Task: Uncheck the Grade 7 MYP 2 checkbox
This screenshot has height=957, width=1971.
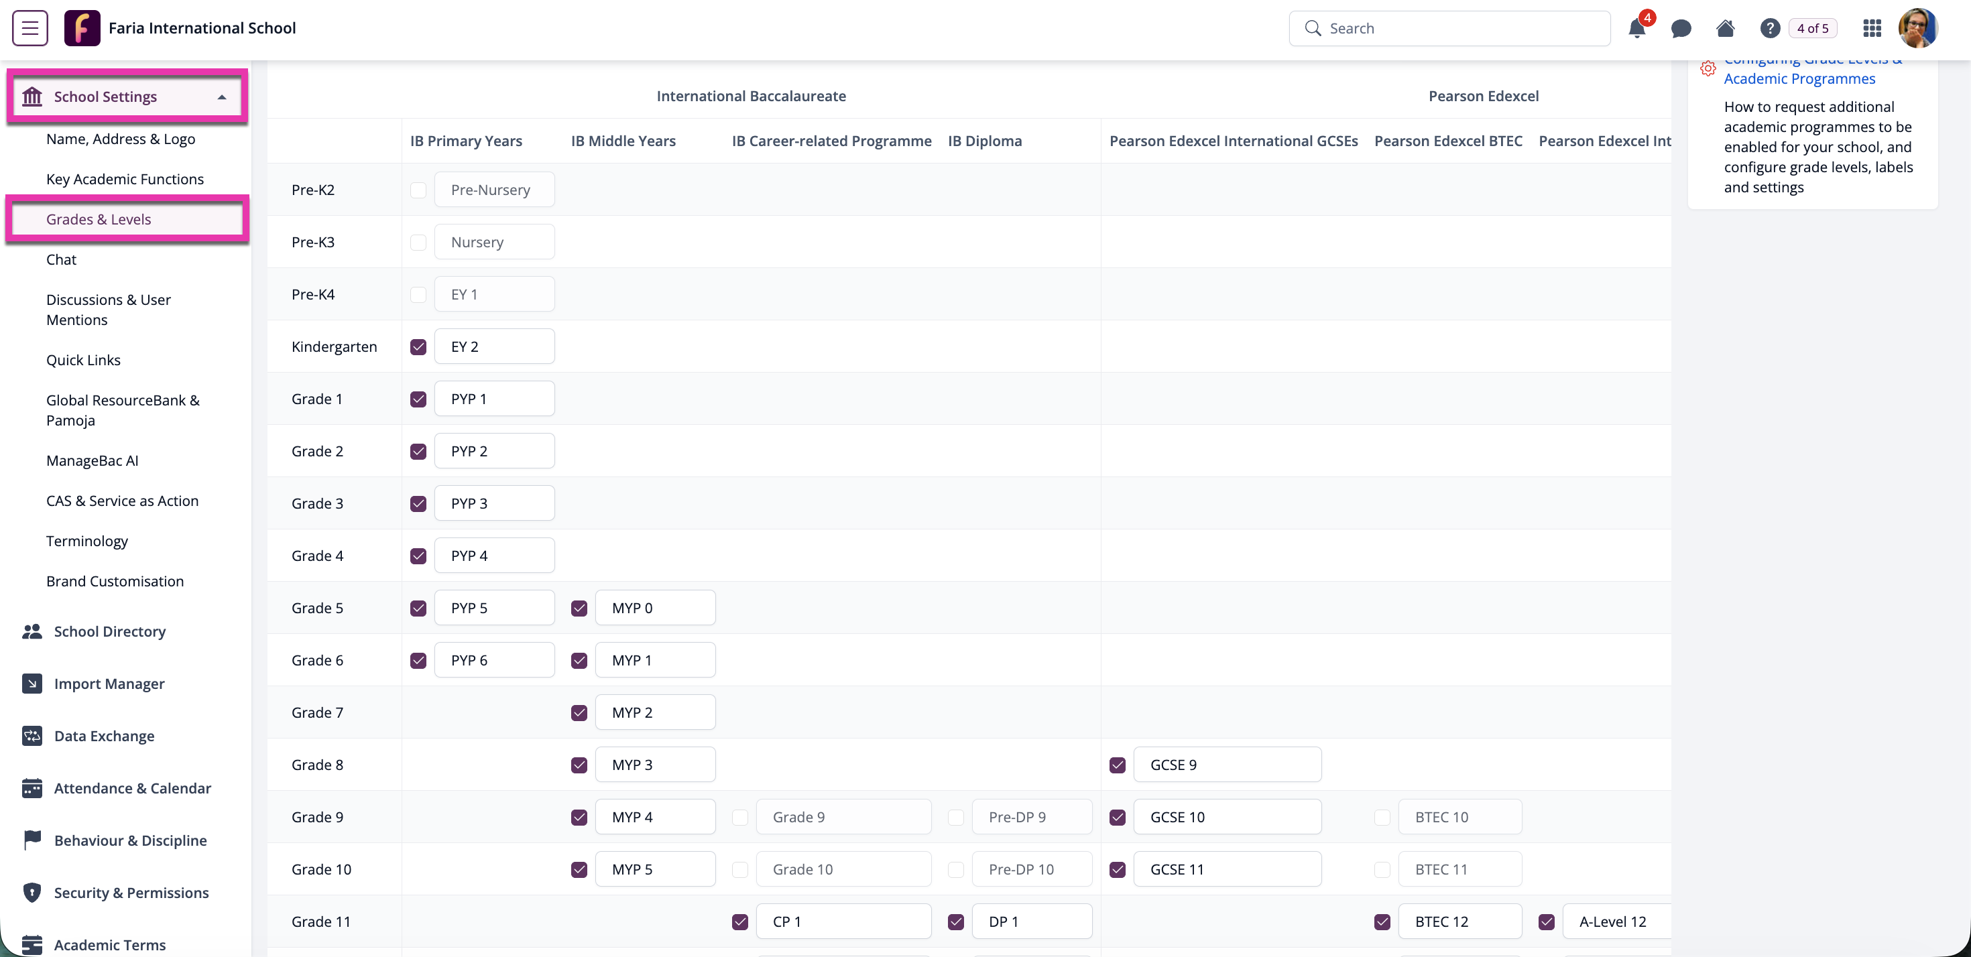Action: click(579, 713)
